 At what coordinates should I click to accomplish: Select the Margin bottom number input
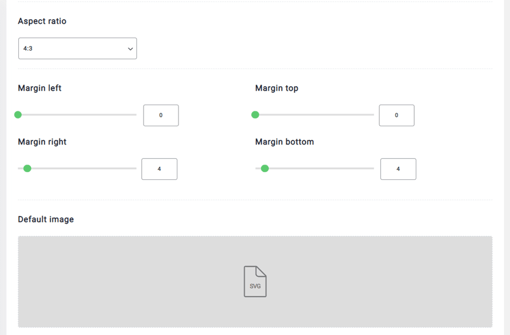pyautogui.click(x=398, y=169)
